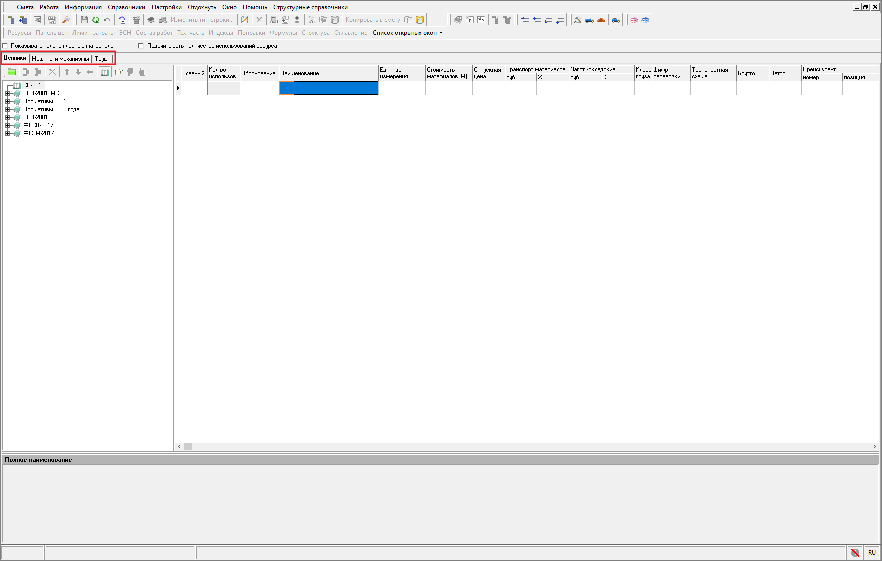Click the hammer and sickle labor icon
This screenshot has width=882, height=561.
pyautogui.click(x=577, y=20)
